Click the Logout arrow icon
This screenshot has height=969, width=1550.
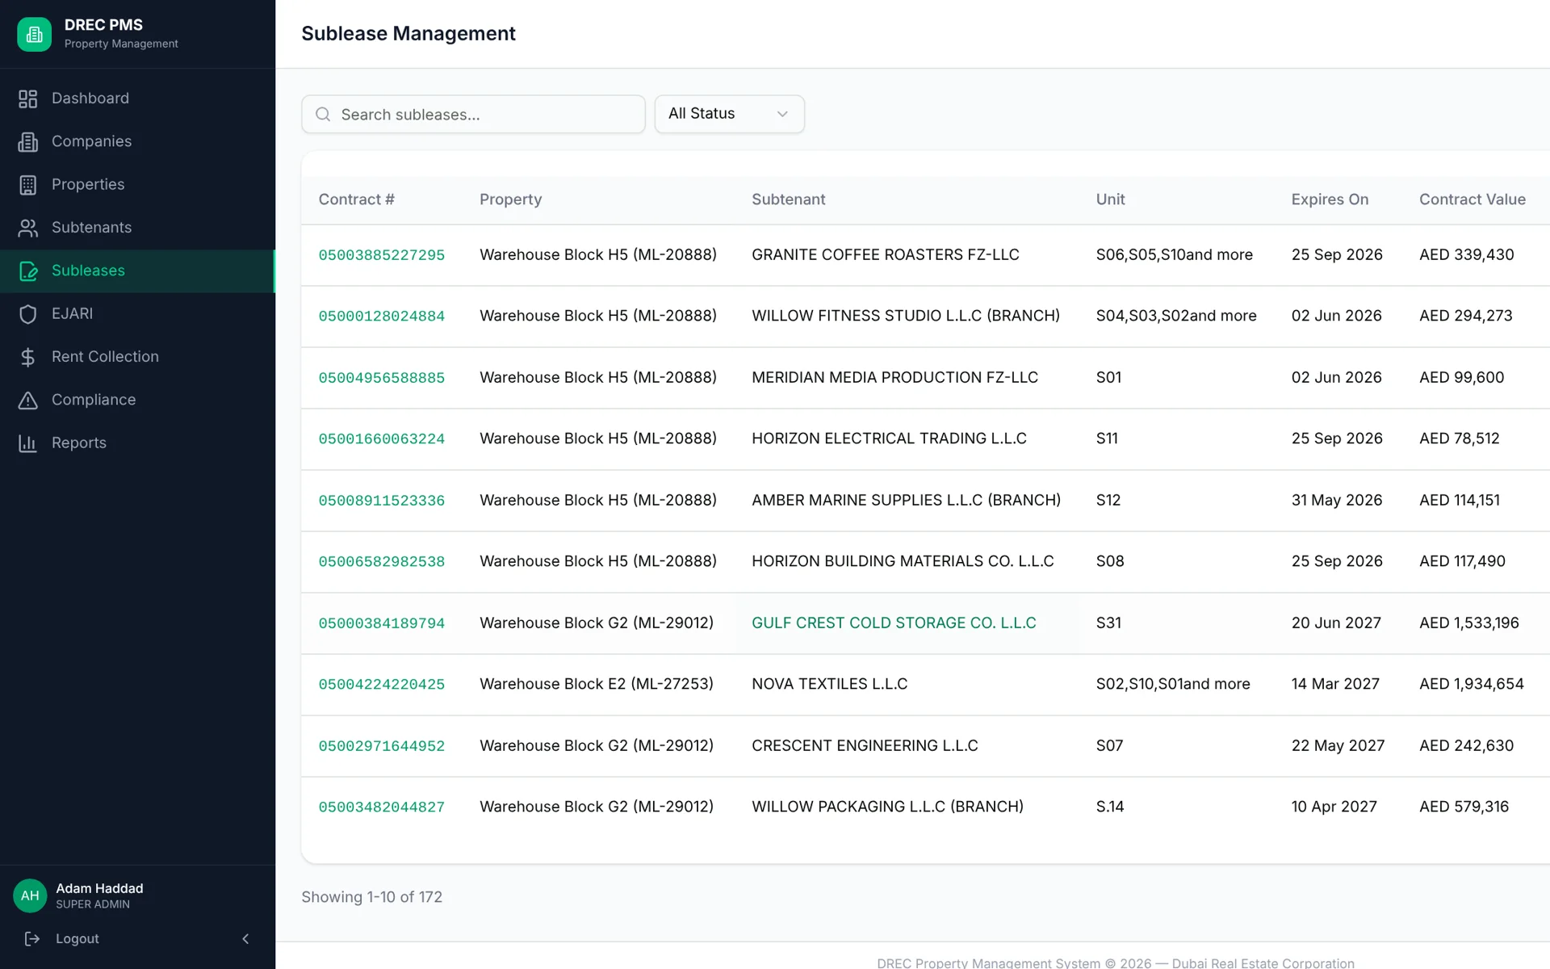(32, 938)
